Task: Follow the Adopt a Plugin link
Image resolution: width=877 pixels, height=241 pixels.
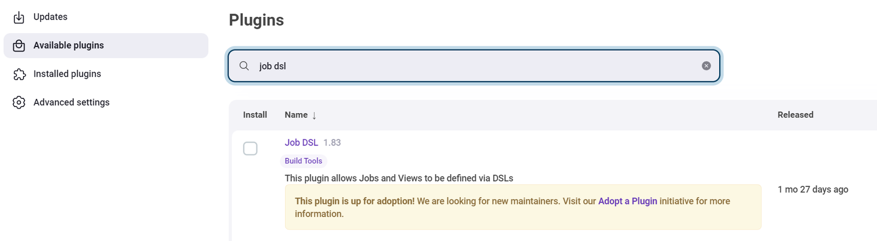Action: click(627, 201)
